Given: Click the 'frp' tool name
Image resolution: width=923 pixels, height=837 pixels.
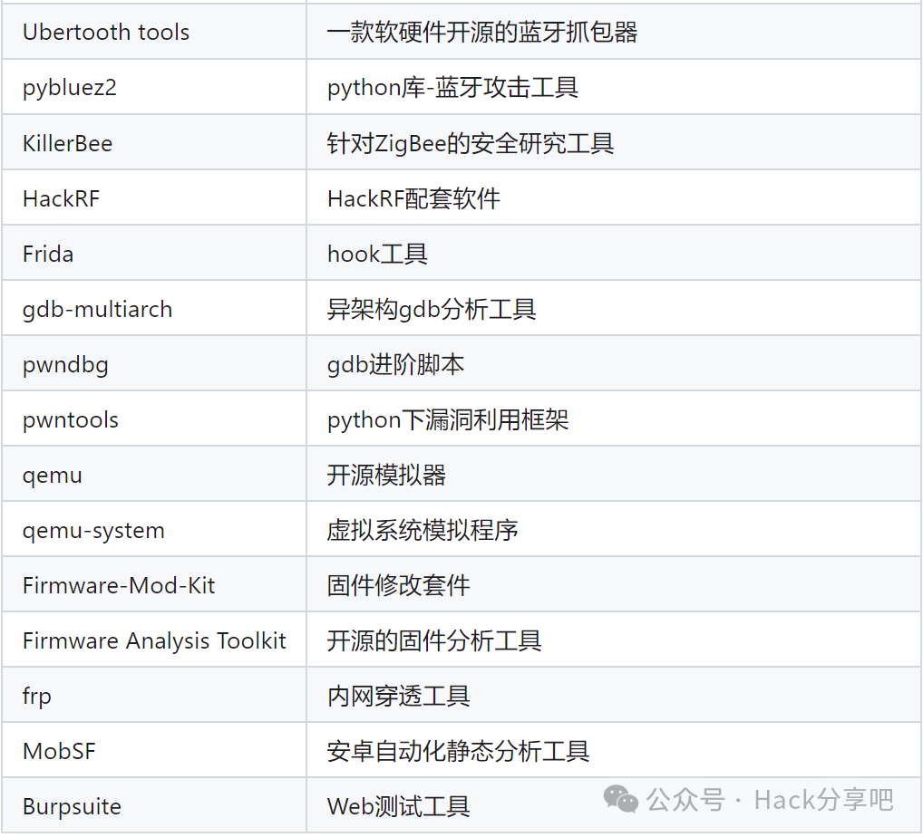Looking at the screenshot, I should [x=36, y=696].
